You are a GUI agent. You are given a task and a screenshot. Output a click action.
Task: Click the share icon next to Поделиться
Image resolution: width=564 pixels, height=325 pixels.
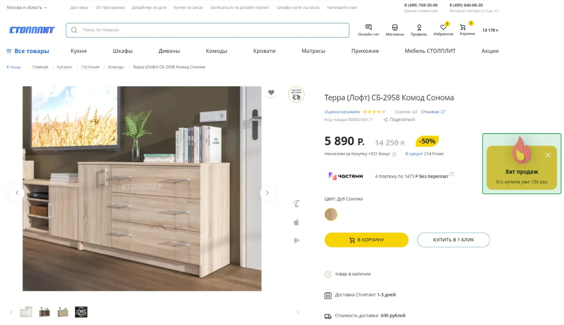click(385, 120)
